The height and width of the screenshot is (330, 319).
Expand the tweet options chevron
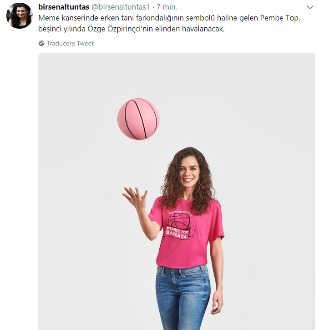[x=310, y=8]
